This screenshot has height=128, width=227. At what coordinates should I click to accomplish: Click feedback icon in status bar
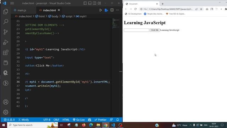[111, 120]
